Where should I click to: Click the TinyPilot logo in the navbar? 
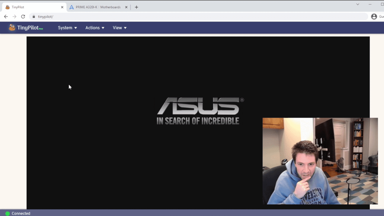[26, 28]
